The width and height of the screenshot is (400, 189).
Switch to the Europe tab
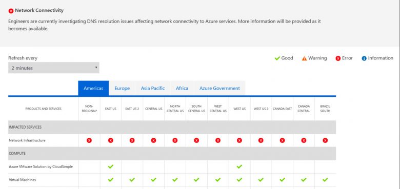click(122, 89)
